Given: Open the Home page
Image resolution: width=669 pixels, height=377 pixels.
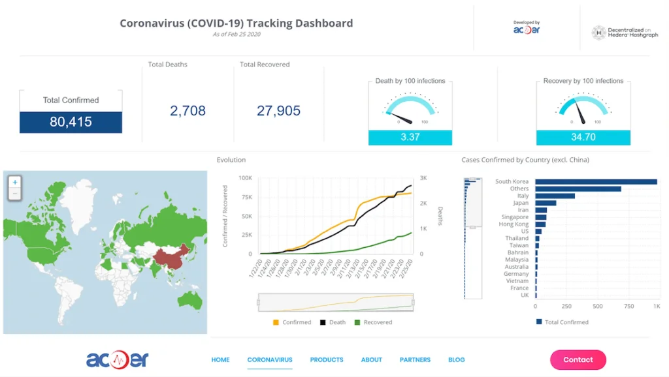Looking at the screenshot, I should pos(220,359).
